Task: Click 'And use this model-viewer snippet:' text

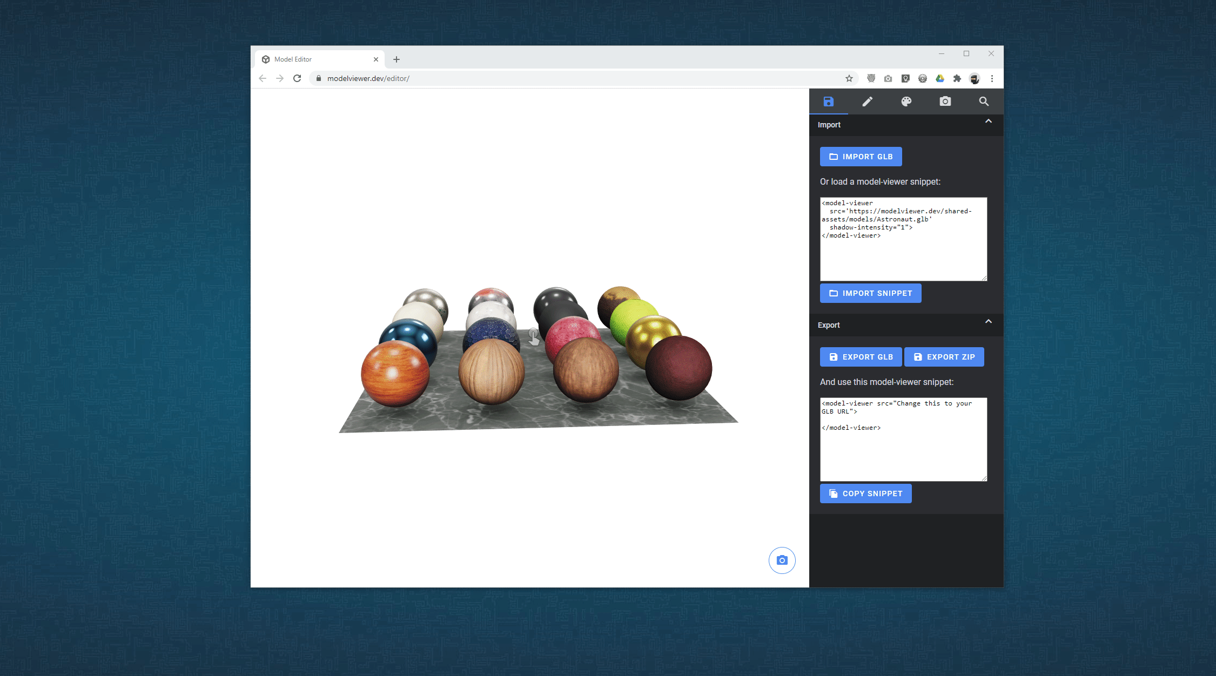Action: 886,382
